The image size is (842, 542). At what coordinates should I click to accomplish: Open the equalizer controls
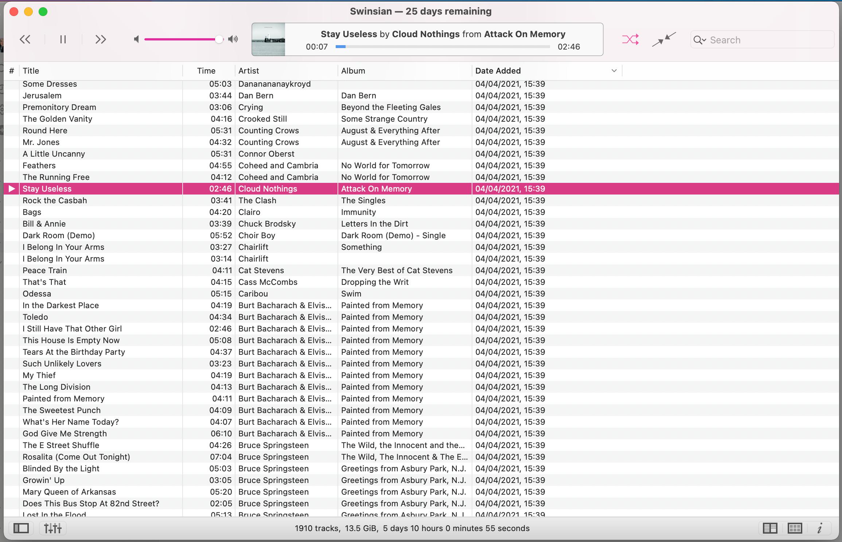click(x=53, y=528)
